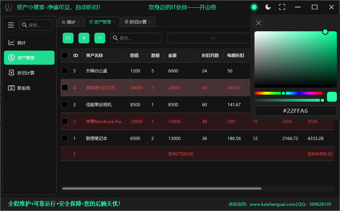Click the 总¥49499.92 total cell

tap(320, 154)
